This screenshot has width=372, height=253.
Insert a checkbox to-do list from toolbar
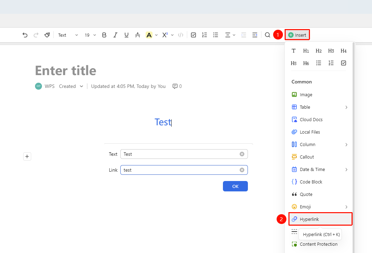(193, 35)
